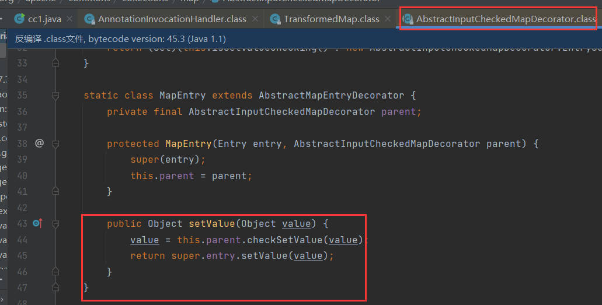Click fold end marker on line 47

(x=55, y=287)
